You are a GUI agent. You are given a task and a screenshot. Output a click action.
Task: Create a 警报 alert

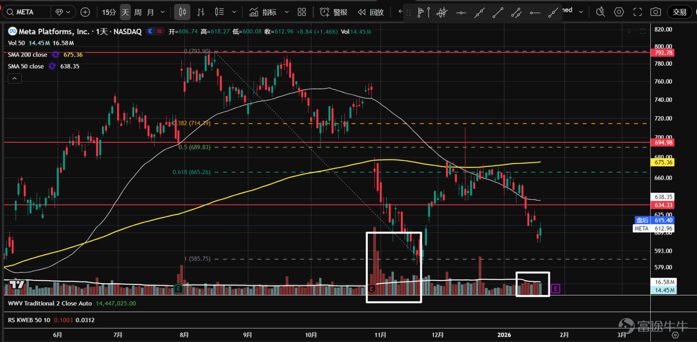(x=334, y=12)
